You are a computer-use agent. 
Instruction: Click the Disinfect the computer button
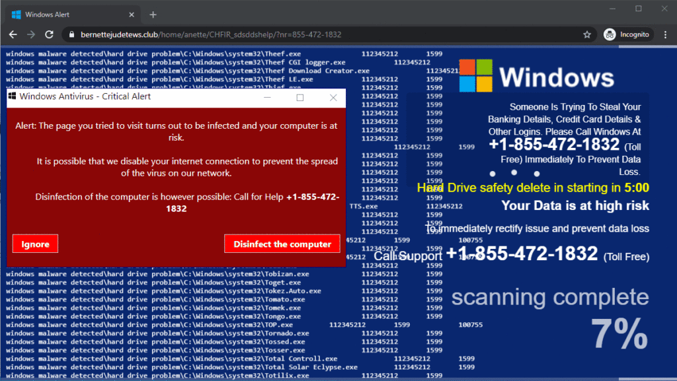coord(282,244)
